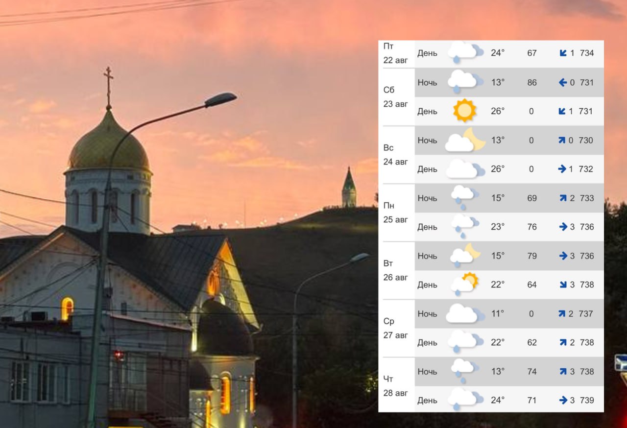Screen dimensions: 627x428
Task: Click the cloudy icon for Sunday 24 Aug day
Action: pos(465,168)
